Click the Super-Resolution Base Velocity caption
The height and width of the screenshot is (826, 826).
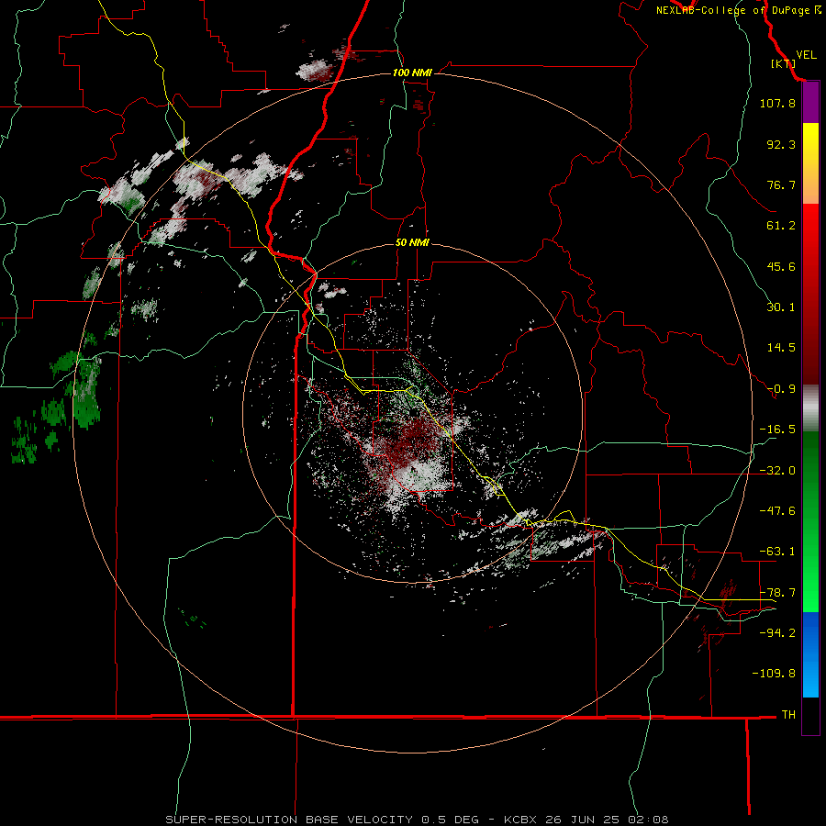point(417,820)
